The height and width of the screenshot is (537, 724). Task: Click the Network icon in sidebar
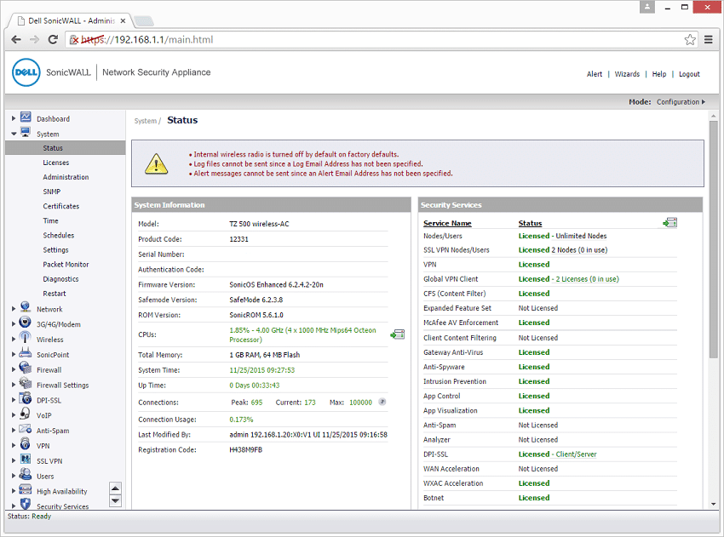[x=26, y=308]
